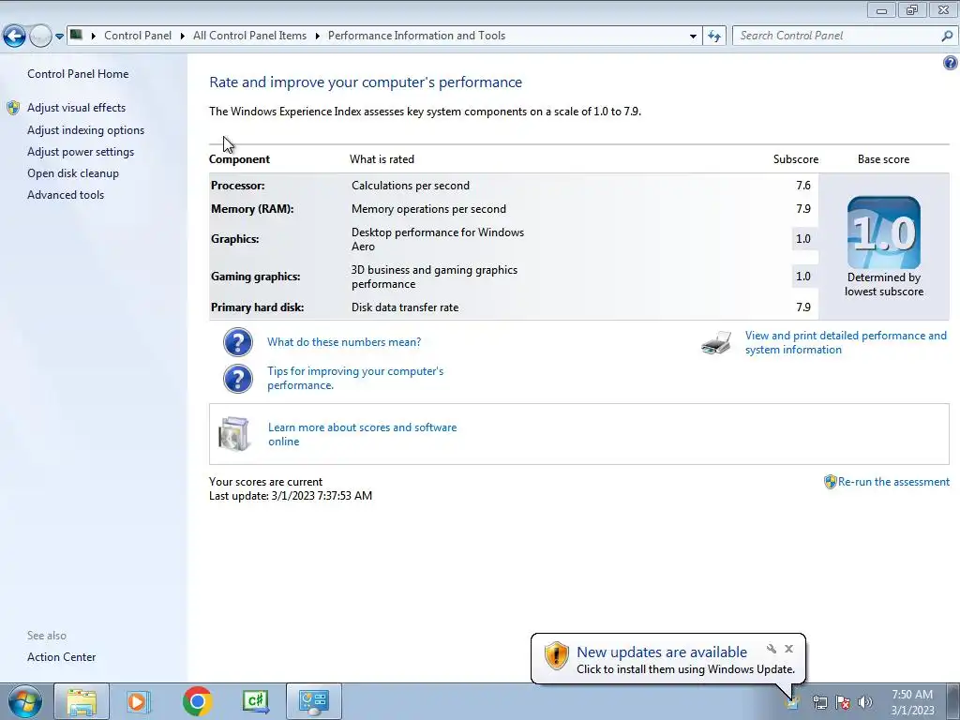This screenshot has height=720, width=960.
Task: Go to Control Panel Home
Action: pos(78,74)
